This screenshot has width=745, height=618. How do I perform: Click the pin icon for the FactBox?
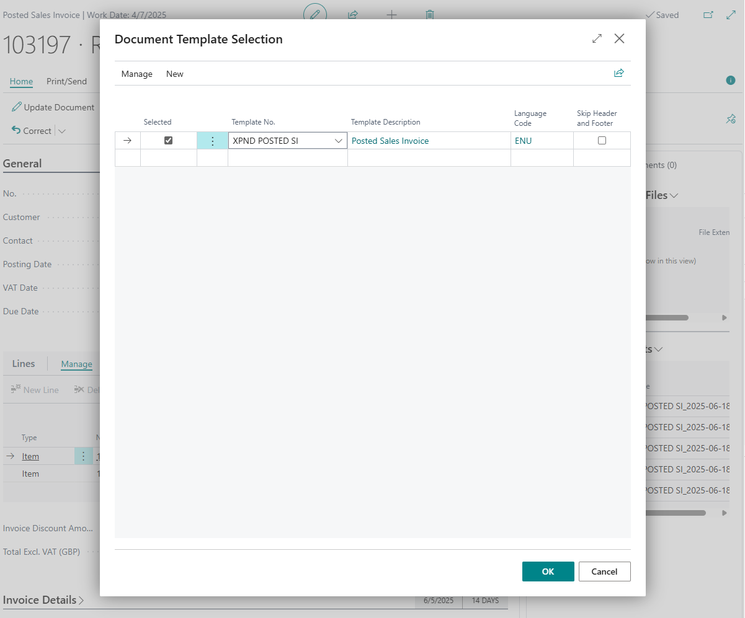pos(731,118)
